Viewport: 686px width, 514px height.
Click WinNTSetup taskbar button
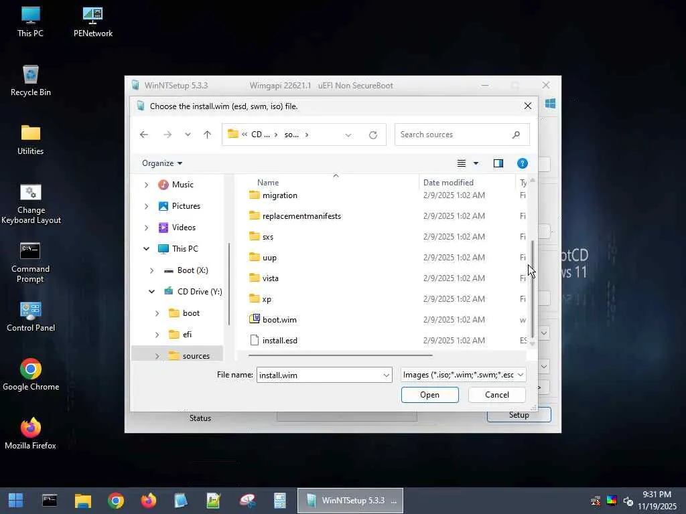coord(350,501)
